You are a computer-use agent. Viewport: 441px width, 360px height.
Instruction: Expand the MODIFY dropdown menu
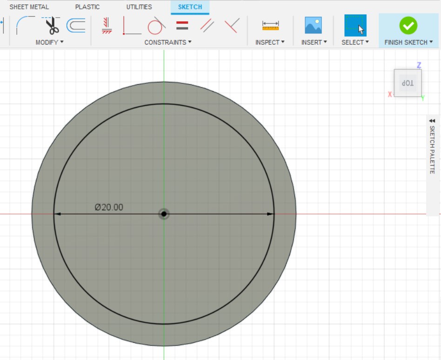[49, 42]
